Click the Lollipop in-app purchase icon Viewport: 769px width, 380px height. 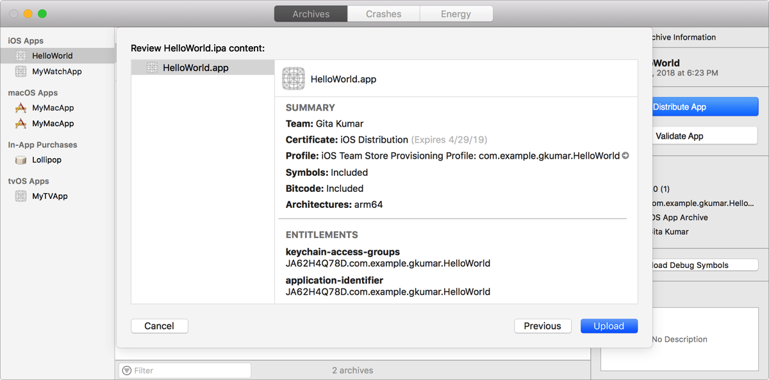pyautogui.click(x=21, y=160)
